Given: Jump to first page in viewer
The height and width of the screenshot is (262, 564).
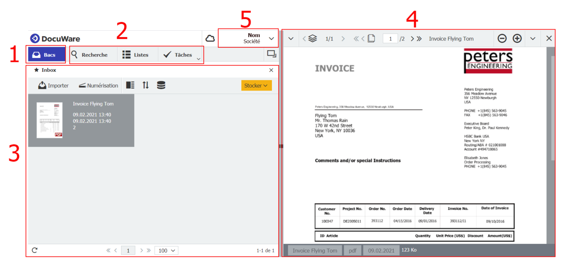Looking at the screenshot, I should click(356, 39).
